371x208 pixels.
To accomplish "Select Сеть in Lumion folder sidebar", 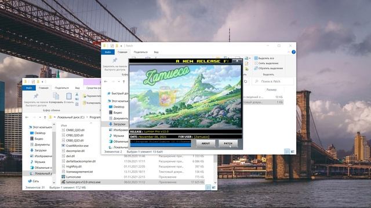I will click(34, 181).
